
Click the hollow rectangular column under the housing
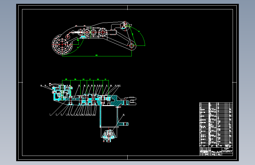tap(109, 116)
